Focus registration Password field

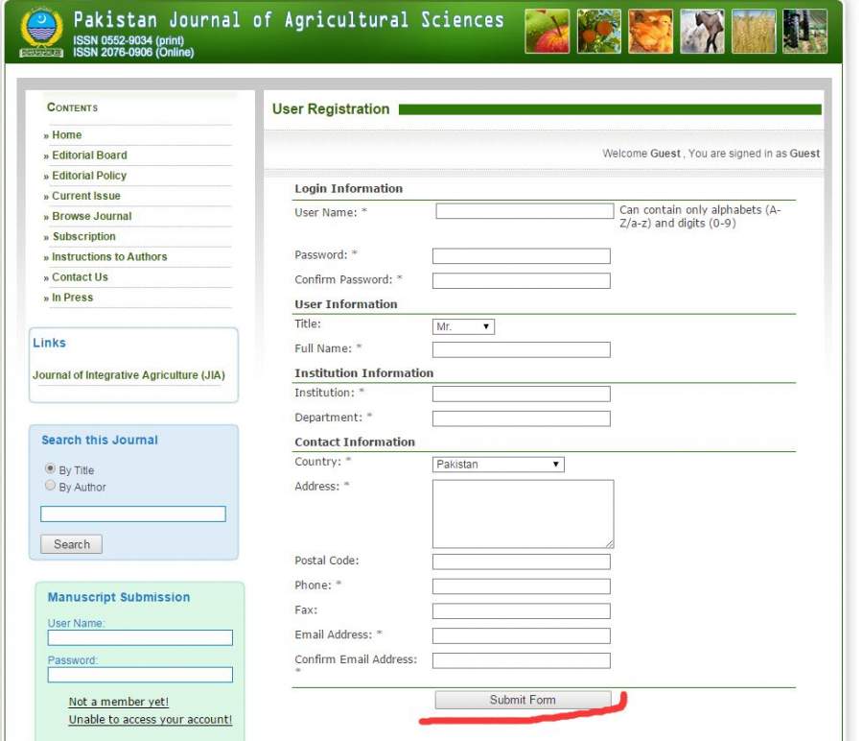click(522, 256)
